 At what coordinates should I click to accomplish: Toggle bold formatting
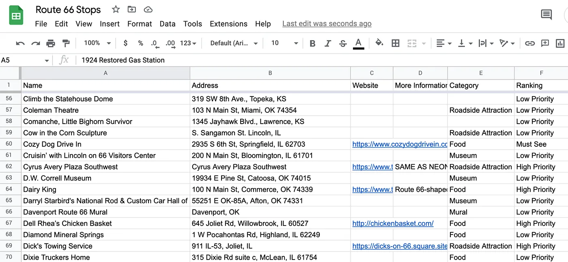(312, 43)
